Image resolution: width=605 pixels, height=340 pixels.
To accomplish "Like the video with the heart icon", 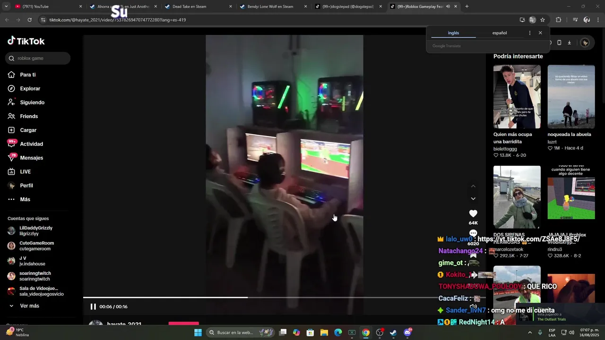I will (473, 213).
